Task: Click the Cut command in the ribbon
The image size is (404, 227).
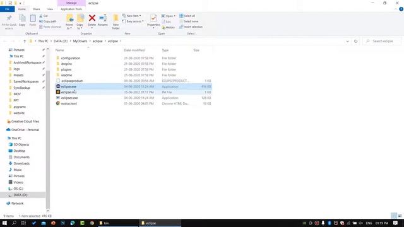Action: point(44,16)
